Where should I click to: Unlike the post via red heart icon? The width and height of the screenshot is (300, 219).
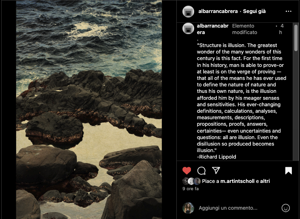click(187, 171)
